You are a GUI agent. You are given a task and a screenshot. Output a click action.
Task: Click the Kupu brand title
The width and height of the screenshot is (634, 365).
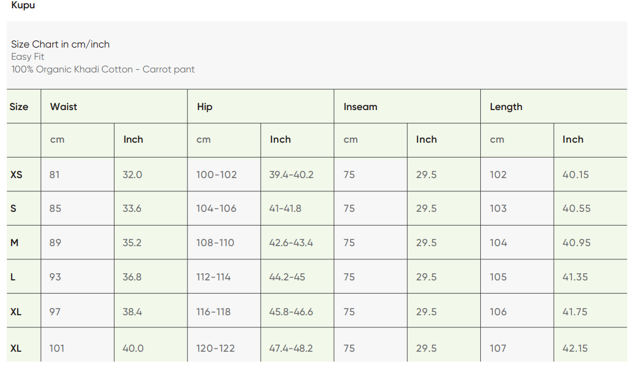(23, 6)
